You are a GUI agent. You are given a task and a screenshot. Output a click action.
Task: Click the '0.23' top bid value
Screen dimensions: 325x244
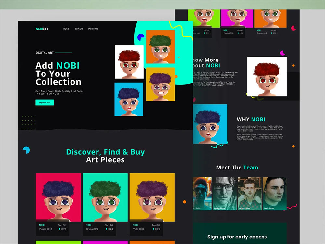point(64,229)
